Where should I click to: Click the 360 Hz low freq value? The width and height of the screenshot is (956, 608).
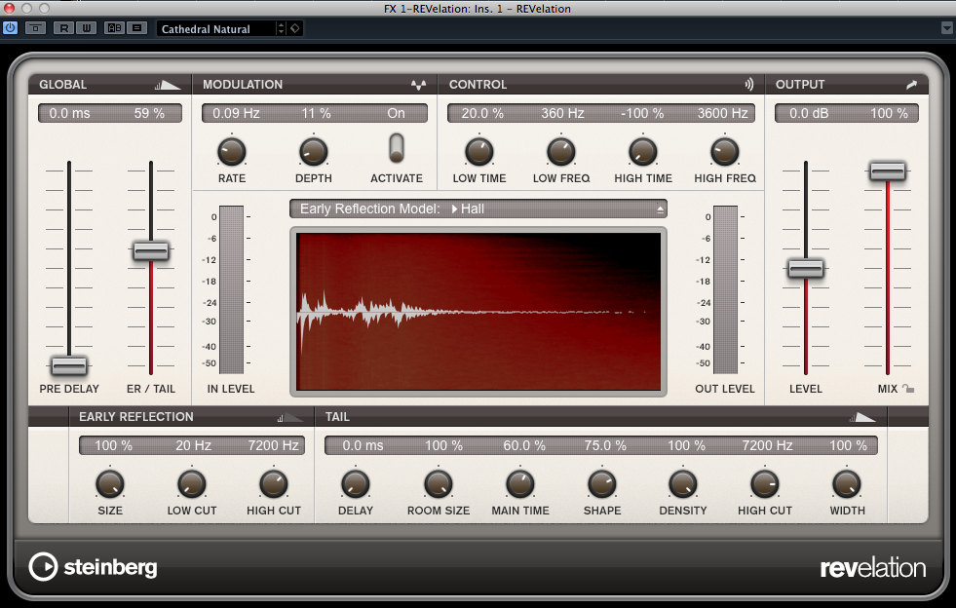coord(562,113)
